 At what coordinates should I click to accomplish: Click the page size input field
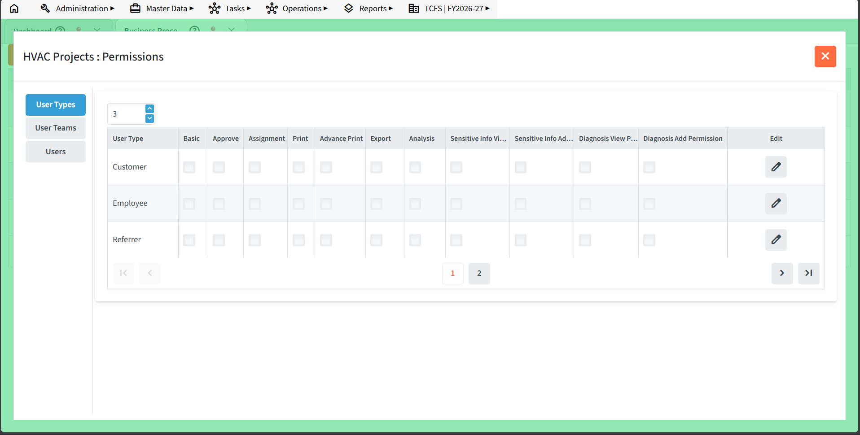pyautogui.click(x=127, y=114)
